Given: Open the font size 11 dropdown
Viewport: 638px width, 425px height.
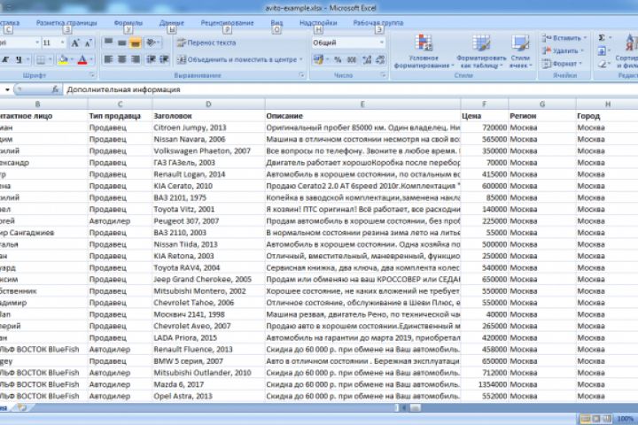Looking at the screenshot, I should [62, 42].
